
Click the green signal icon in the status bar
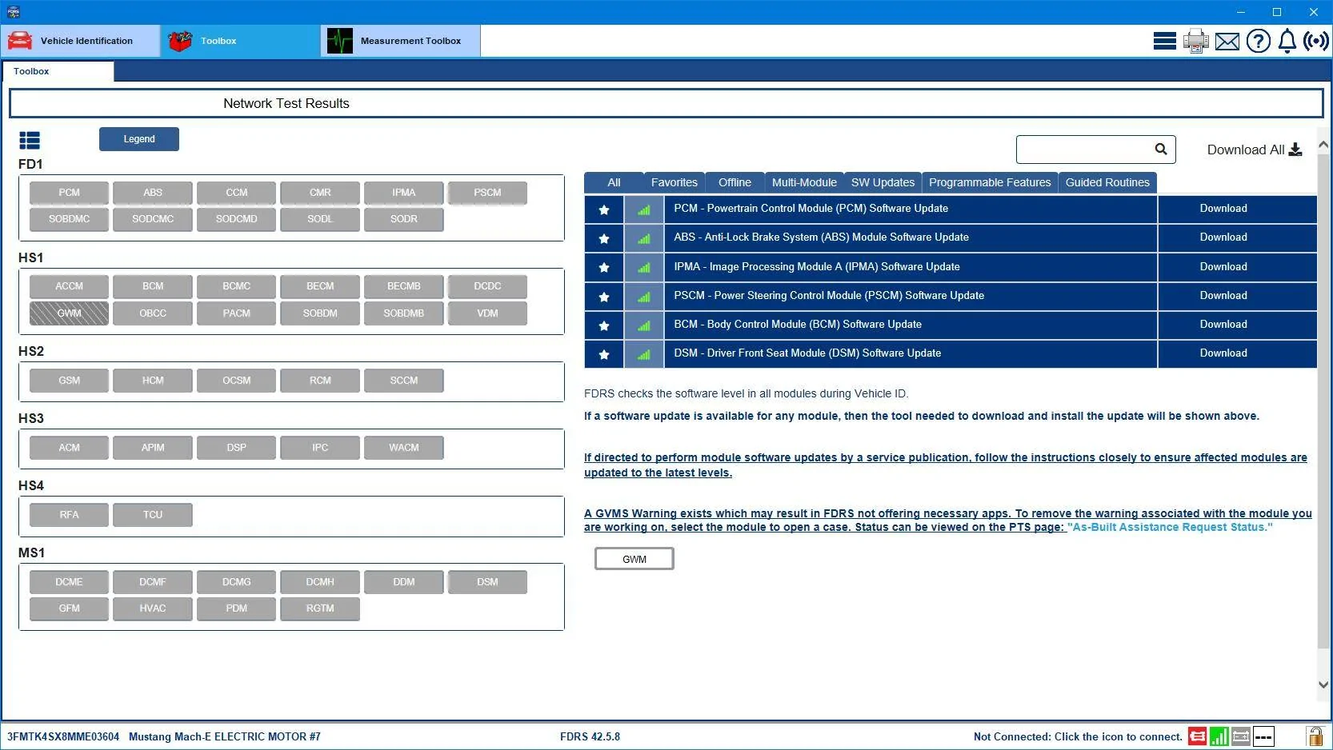click(x=1219, y=736)
